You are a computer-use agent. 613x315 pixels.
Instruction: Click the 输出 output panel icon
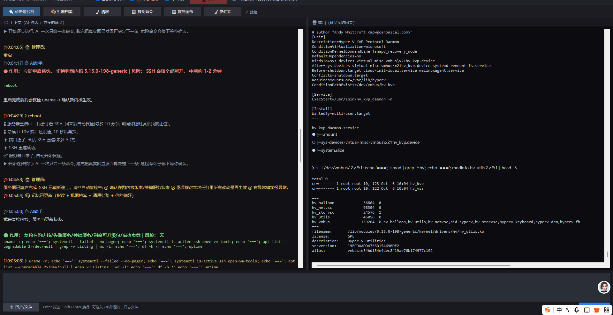point(314,23)
